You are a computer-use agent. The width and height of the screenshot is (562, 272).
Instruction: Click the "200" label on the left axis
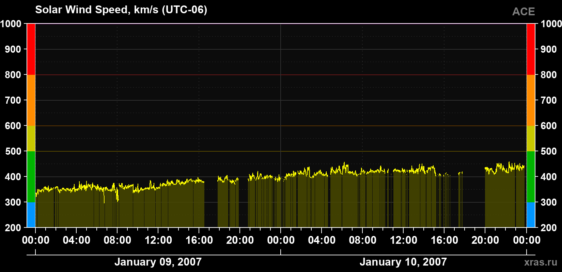point(13,228)
